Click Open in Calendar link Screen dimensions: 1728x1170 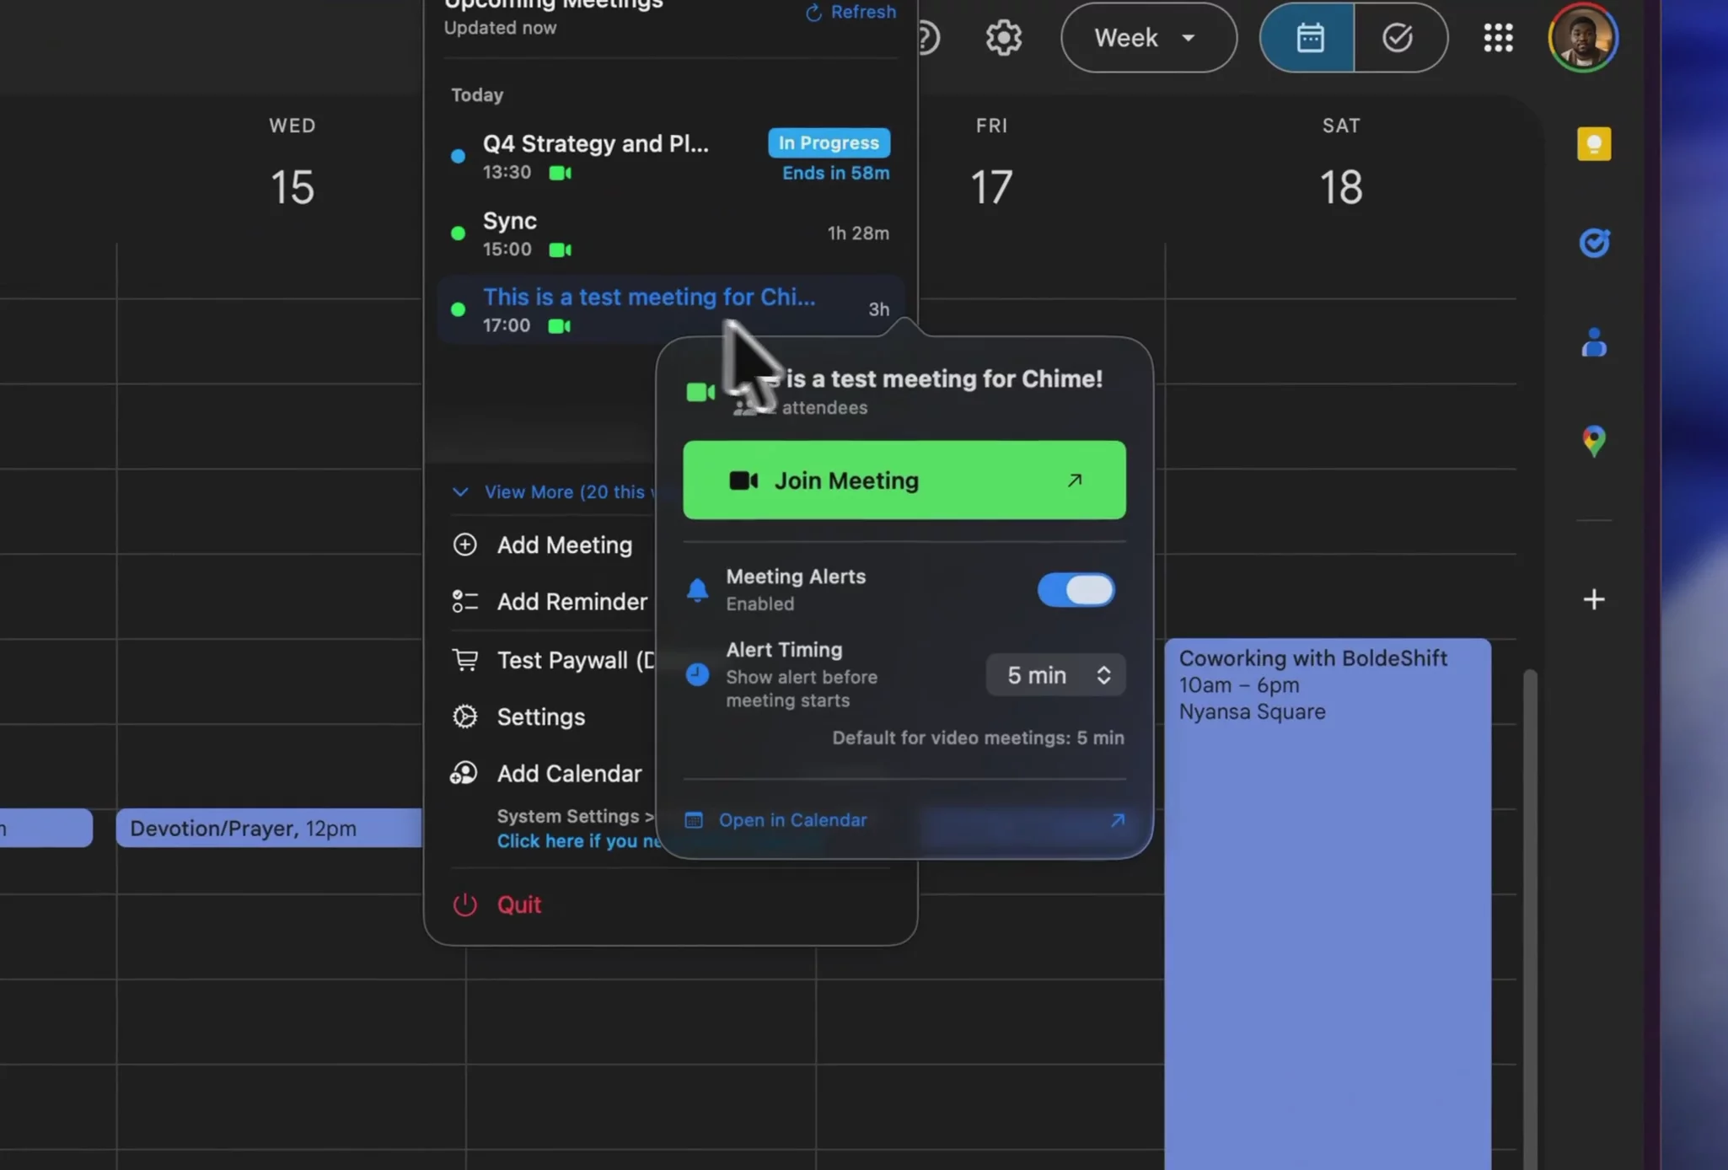point(792,820)
